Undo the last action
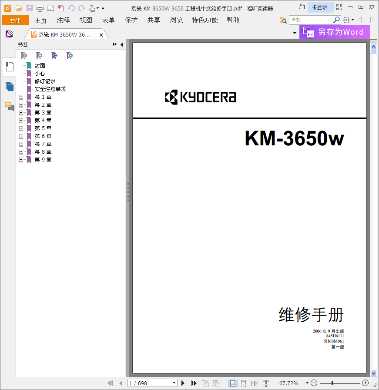This screenshot has height=390, width=379. pos(71,8)
